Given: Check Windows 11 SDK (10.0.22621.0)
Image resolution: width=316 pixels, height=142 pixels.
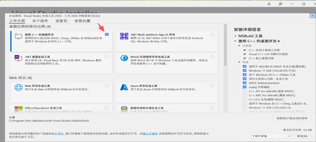Looking at the screenshot, I should point(245,108).
